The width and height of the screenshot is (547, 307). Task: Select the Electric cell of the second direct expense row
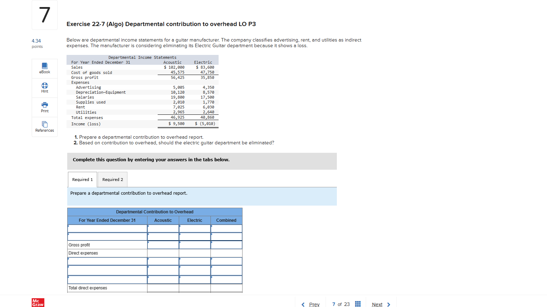coord(195,270)
